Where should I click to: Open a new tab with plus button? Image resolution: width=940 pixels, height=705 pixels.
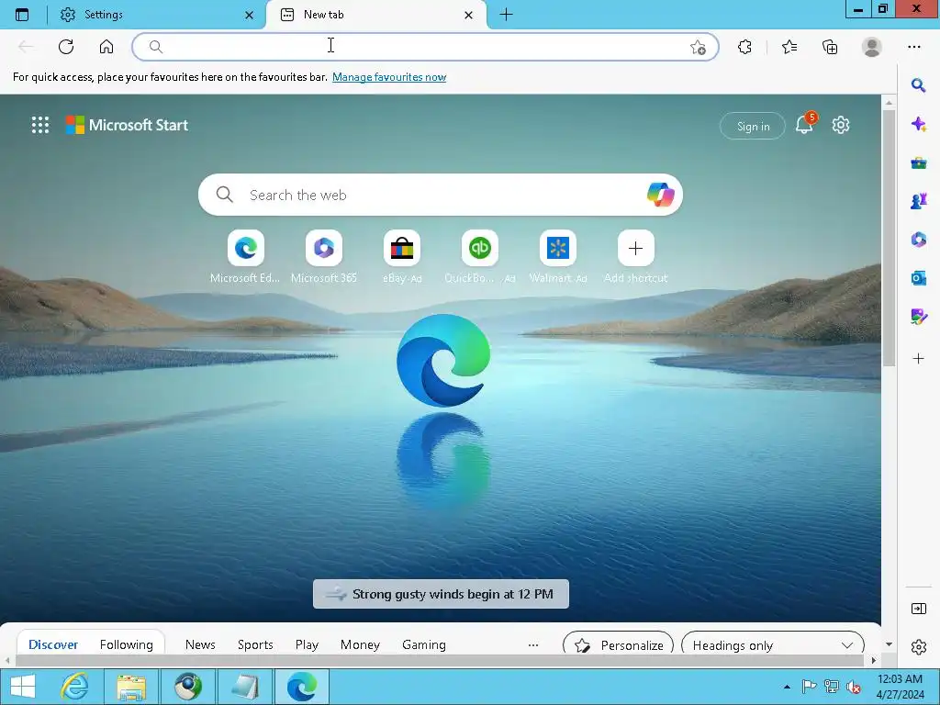coord(506,15)
